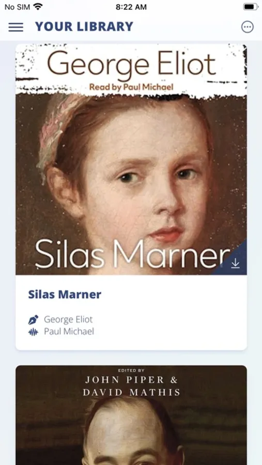Tap the Wi-Fi status icon
This screenshot has height=465, width=262.
(x=38, y=7)
